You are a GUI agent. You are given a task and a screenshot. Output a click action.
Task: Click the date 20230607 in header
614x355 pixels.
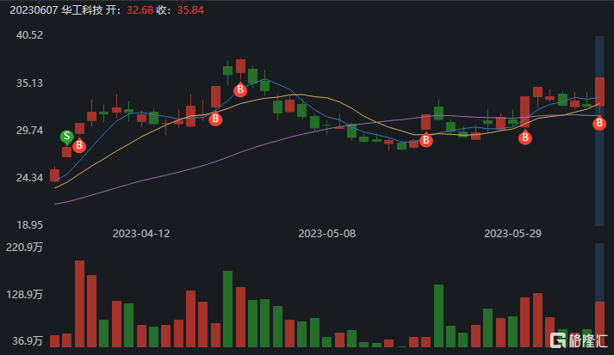pyautogui.click(x=34, y=10)
